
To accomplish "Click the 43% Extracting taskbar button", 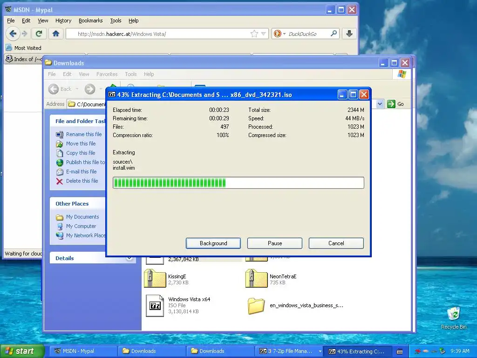I will (x=357, y=351).
